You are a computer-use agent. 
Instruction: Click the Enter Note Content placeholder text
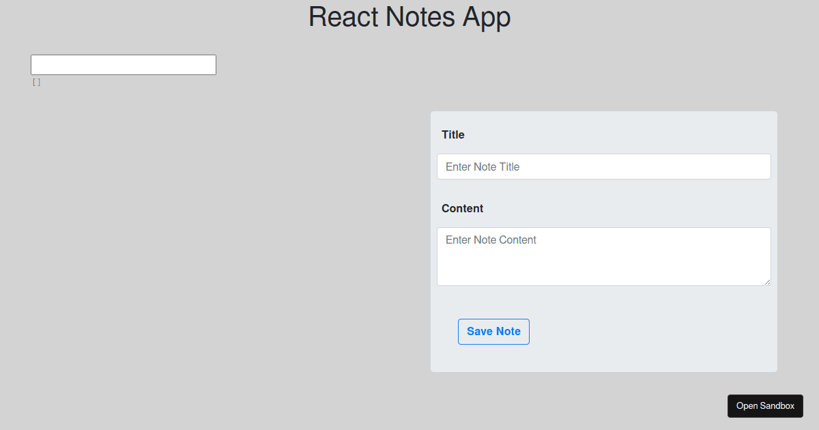pyautogui.click(x=491, y=240)
